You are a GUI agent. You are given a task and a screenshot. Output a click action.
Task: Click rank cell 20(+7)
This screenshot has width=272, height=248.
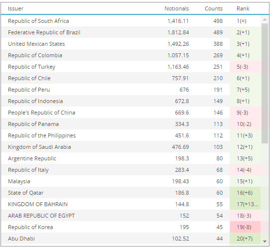click(245, 239)
